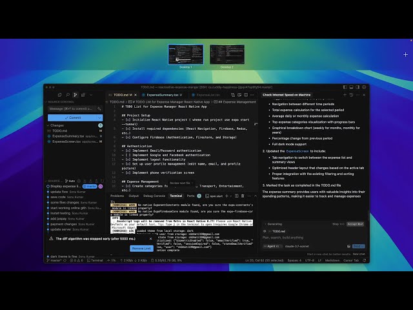Open the Output panel tab

[x=134, y=196]
